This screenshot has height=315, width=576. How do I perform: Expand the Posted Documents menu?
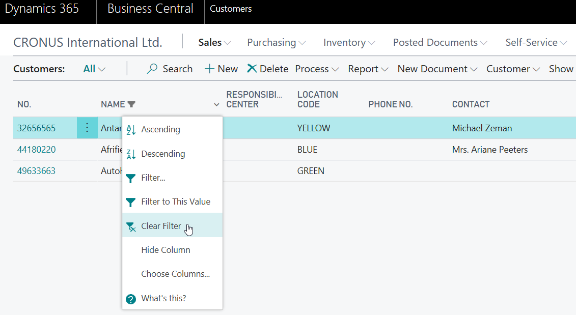click(440, 43)
